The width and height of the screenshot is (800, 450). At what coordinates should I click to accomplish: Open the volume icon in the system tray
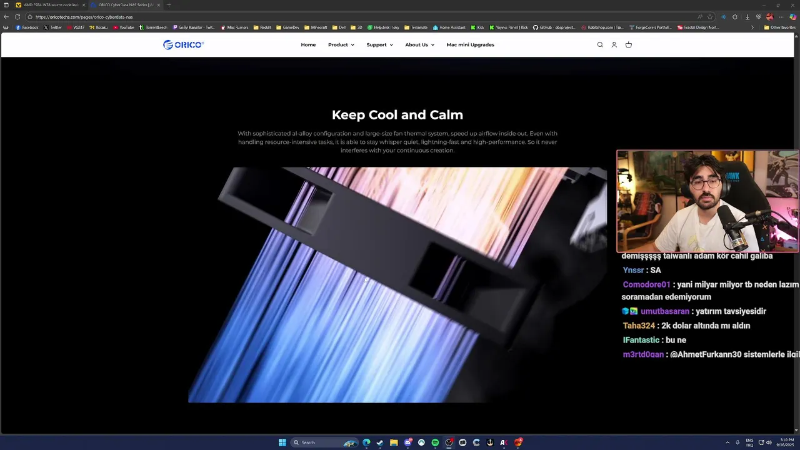click(x=769, y=442)
